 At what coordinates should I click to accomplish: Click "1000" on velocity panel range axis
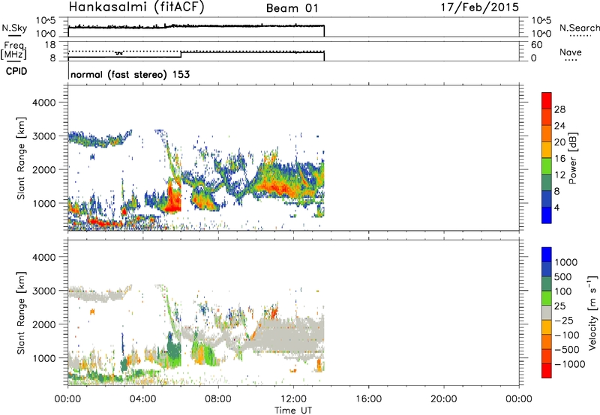point(44,358)
